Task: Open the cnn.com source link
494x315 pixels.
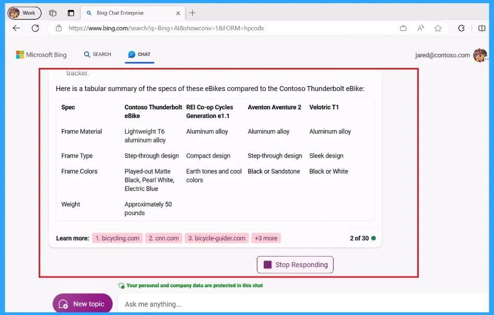Action: [x=163, y=238]
